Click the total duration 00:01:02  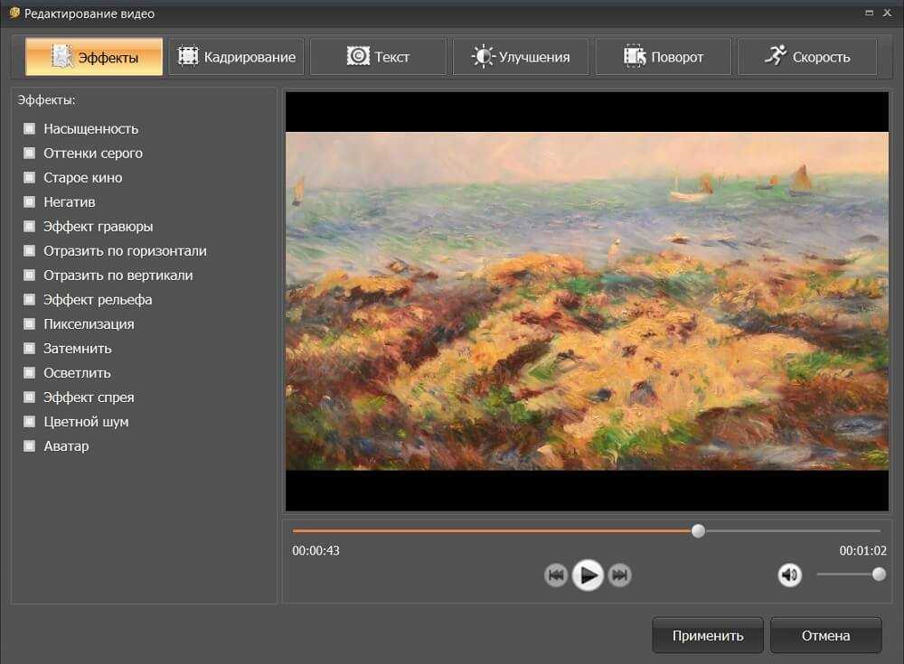point(862,550)
